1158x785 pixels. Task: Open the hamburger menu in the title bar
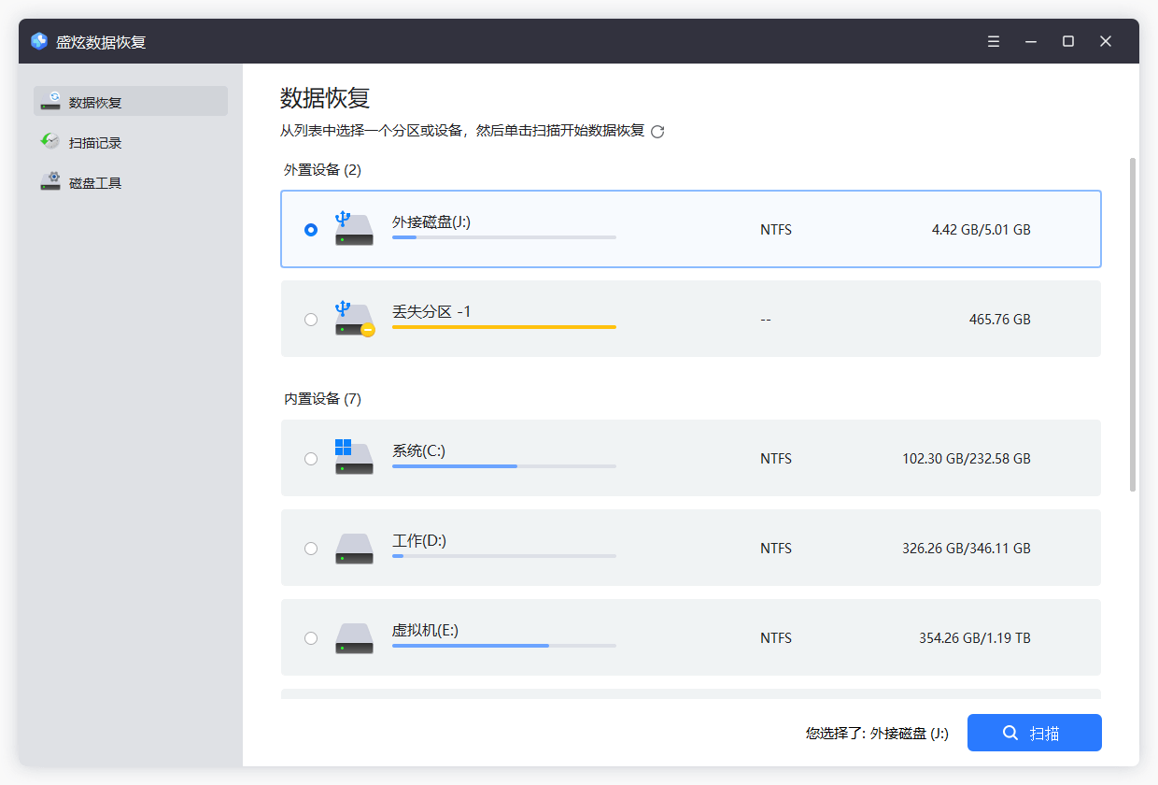click(x=993, y=41)
